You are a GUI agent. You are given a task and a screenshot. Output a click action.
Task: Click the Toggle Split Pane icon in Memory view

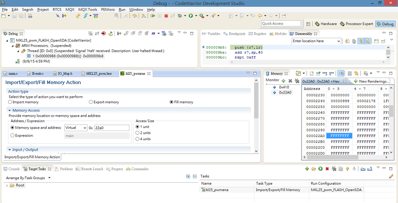point(349,74)
